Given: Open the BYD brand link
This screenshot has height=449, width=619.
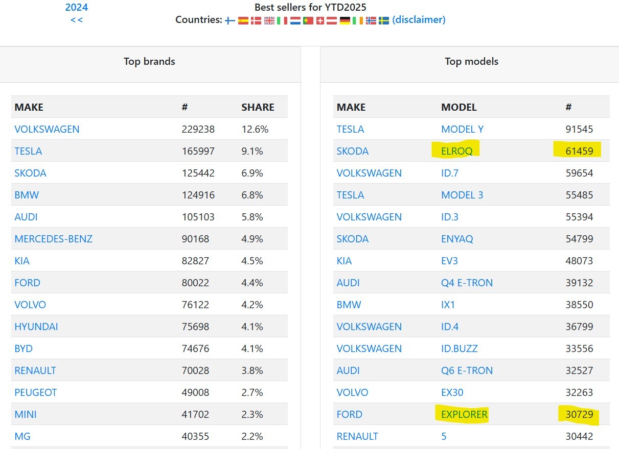Looking at the screenshot, I should [x=24, y=348].
